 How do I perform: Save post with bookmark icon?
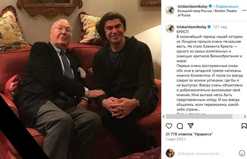click(x=244, y=126)
